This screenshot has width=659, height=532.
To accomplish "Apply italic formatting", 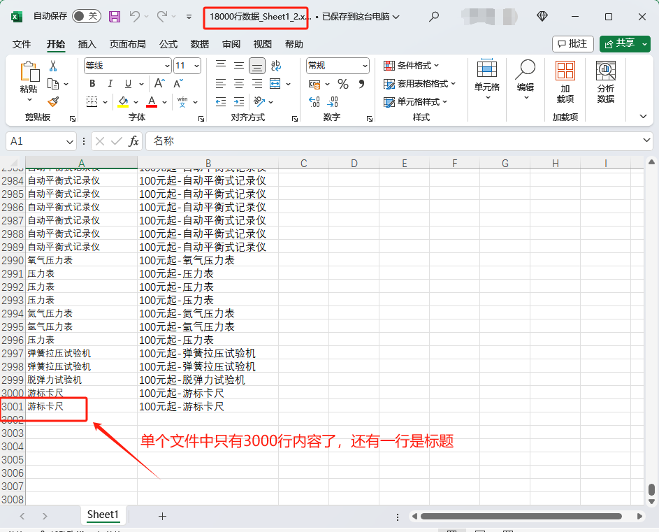I will click(x=112, y=83).
